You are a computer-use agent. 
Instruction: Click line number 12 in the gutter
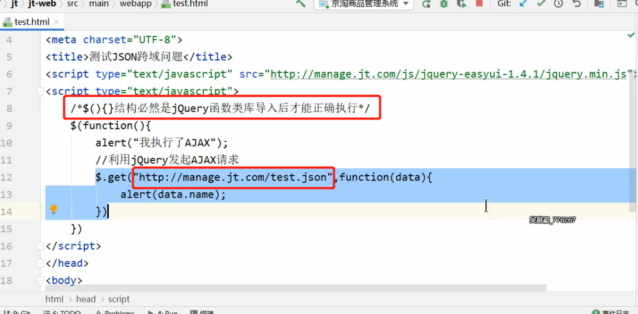click(7, 177)
